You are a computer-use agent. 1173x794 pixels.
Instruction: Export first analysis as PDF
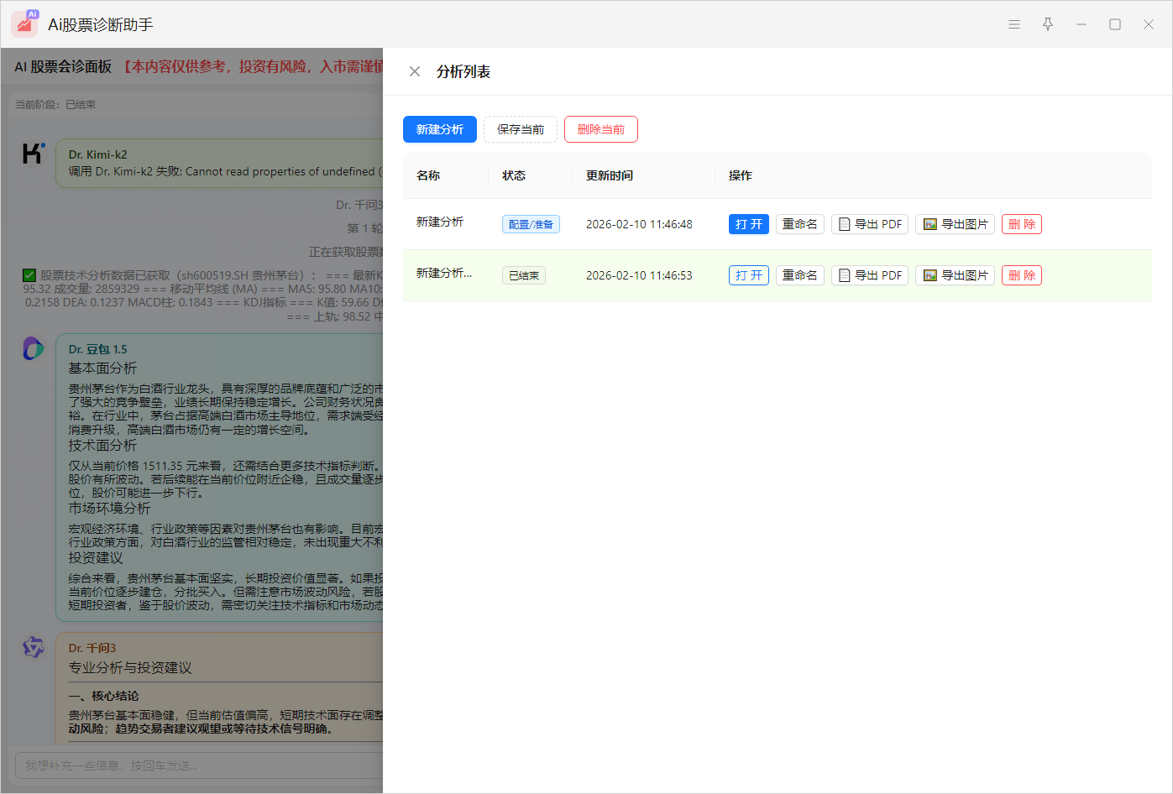click(869, 224)
